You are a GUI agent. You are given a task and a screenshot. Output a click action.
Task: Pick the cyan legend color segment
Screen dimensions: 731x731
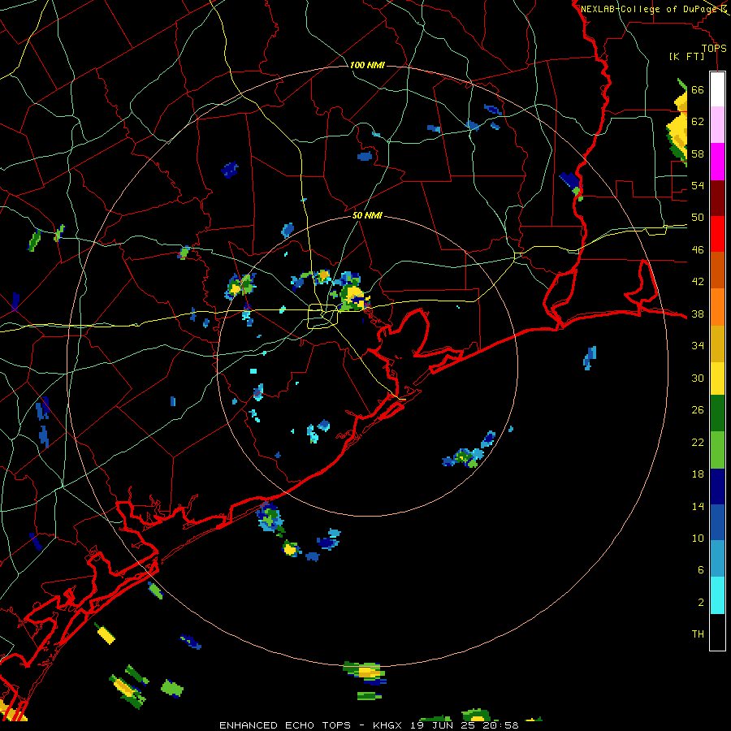click(717, 595)
